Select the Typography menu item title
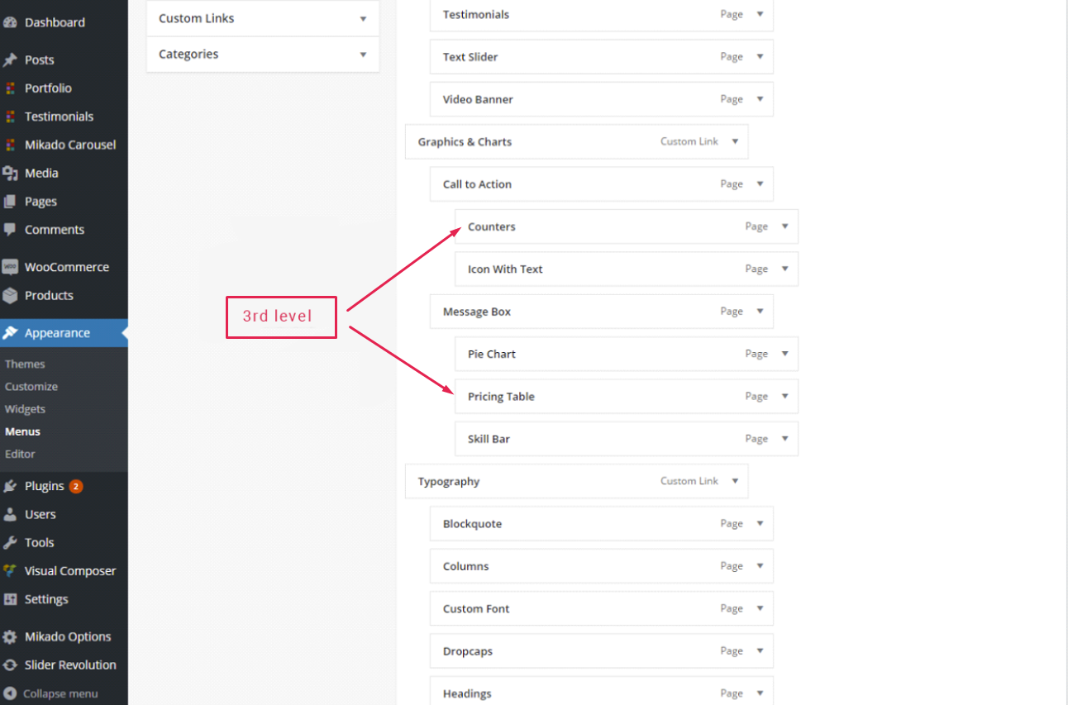Viewport: 1068px width, 705px height. pos(449,481)
